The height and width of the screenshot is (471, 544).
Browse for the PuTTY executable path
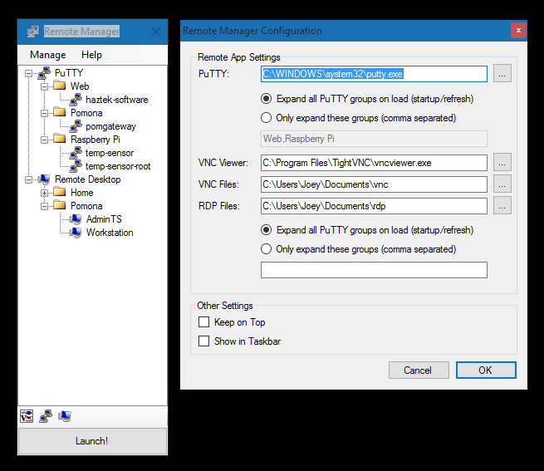point(502,74)
